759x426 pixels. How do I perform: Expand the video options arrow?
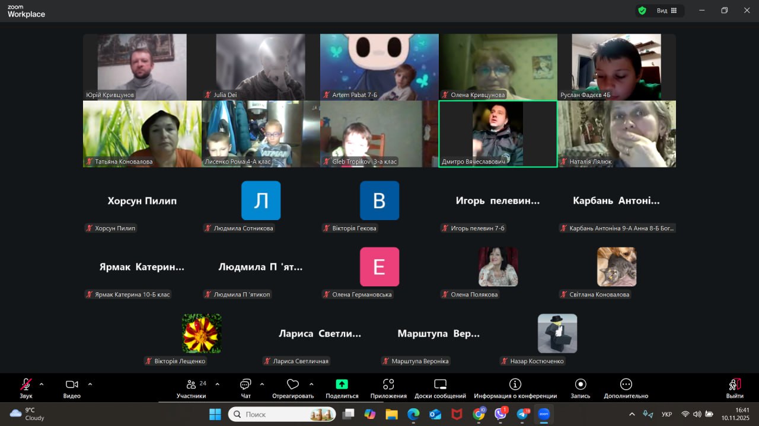[90, 384]
